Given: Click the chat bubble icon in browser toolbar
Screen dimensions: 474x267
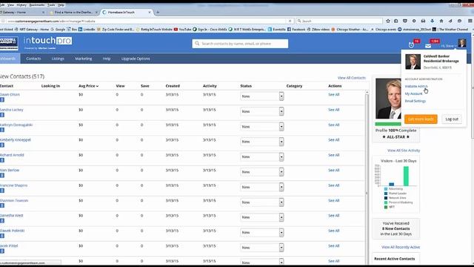Looking at the screenshot, I should pos(459,21).
